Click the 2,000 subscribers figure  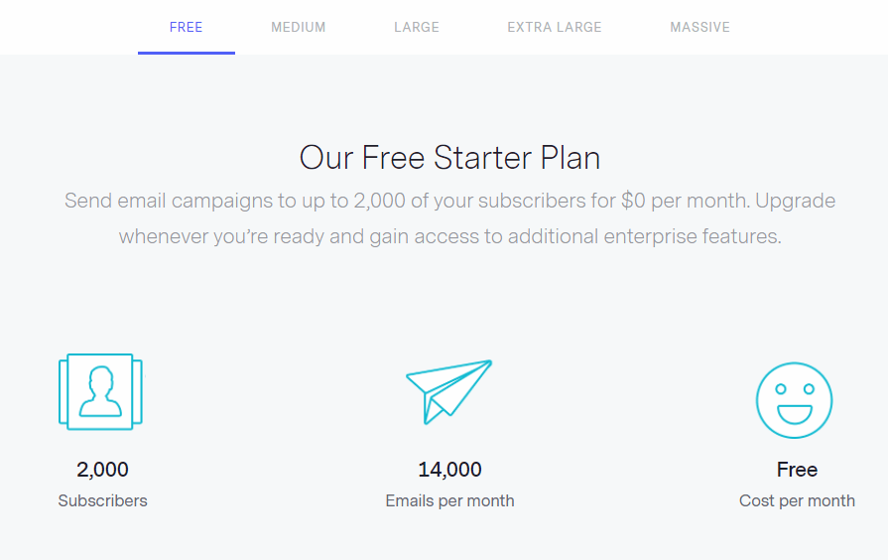pyautogui.click(x=102, y=470)
